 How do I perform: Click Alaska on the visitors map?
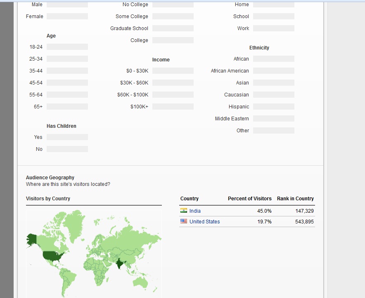tap(32, 238)
